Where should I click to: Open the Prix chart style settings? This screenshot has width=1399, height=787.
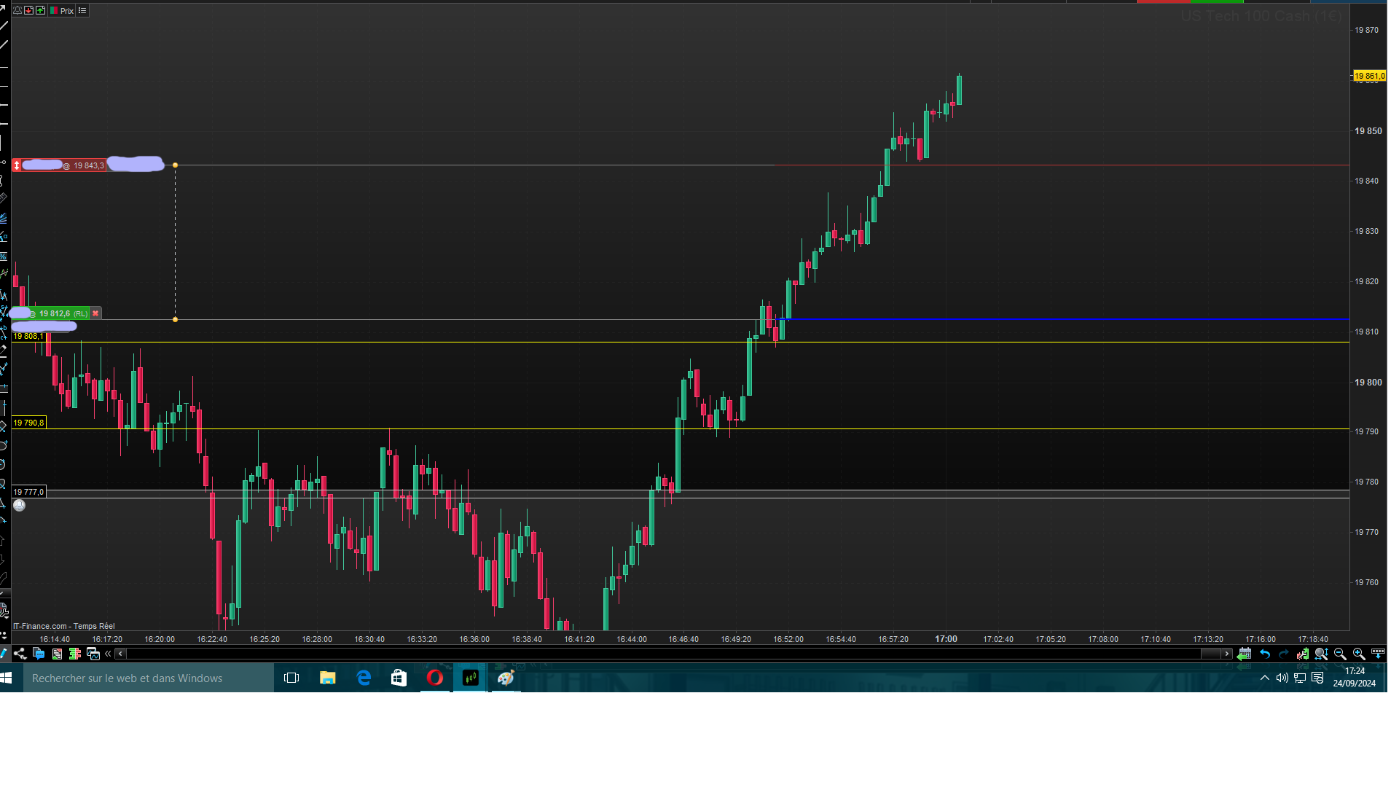coord(63,11)
